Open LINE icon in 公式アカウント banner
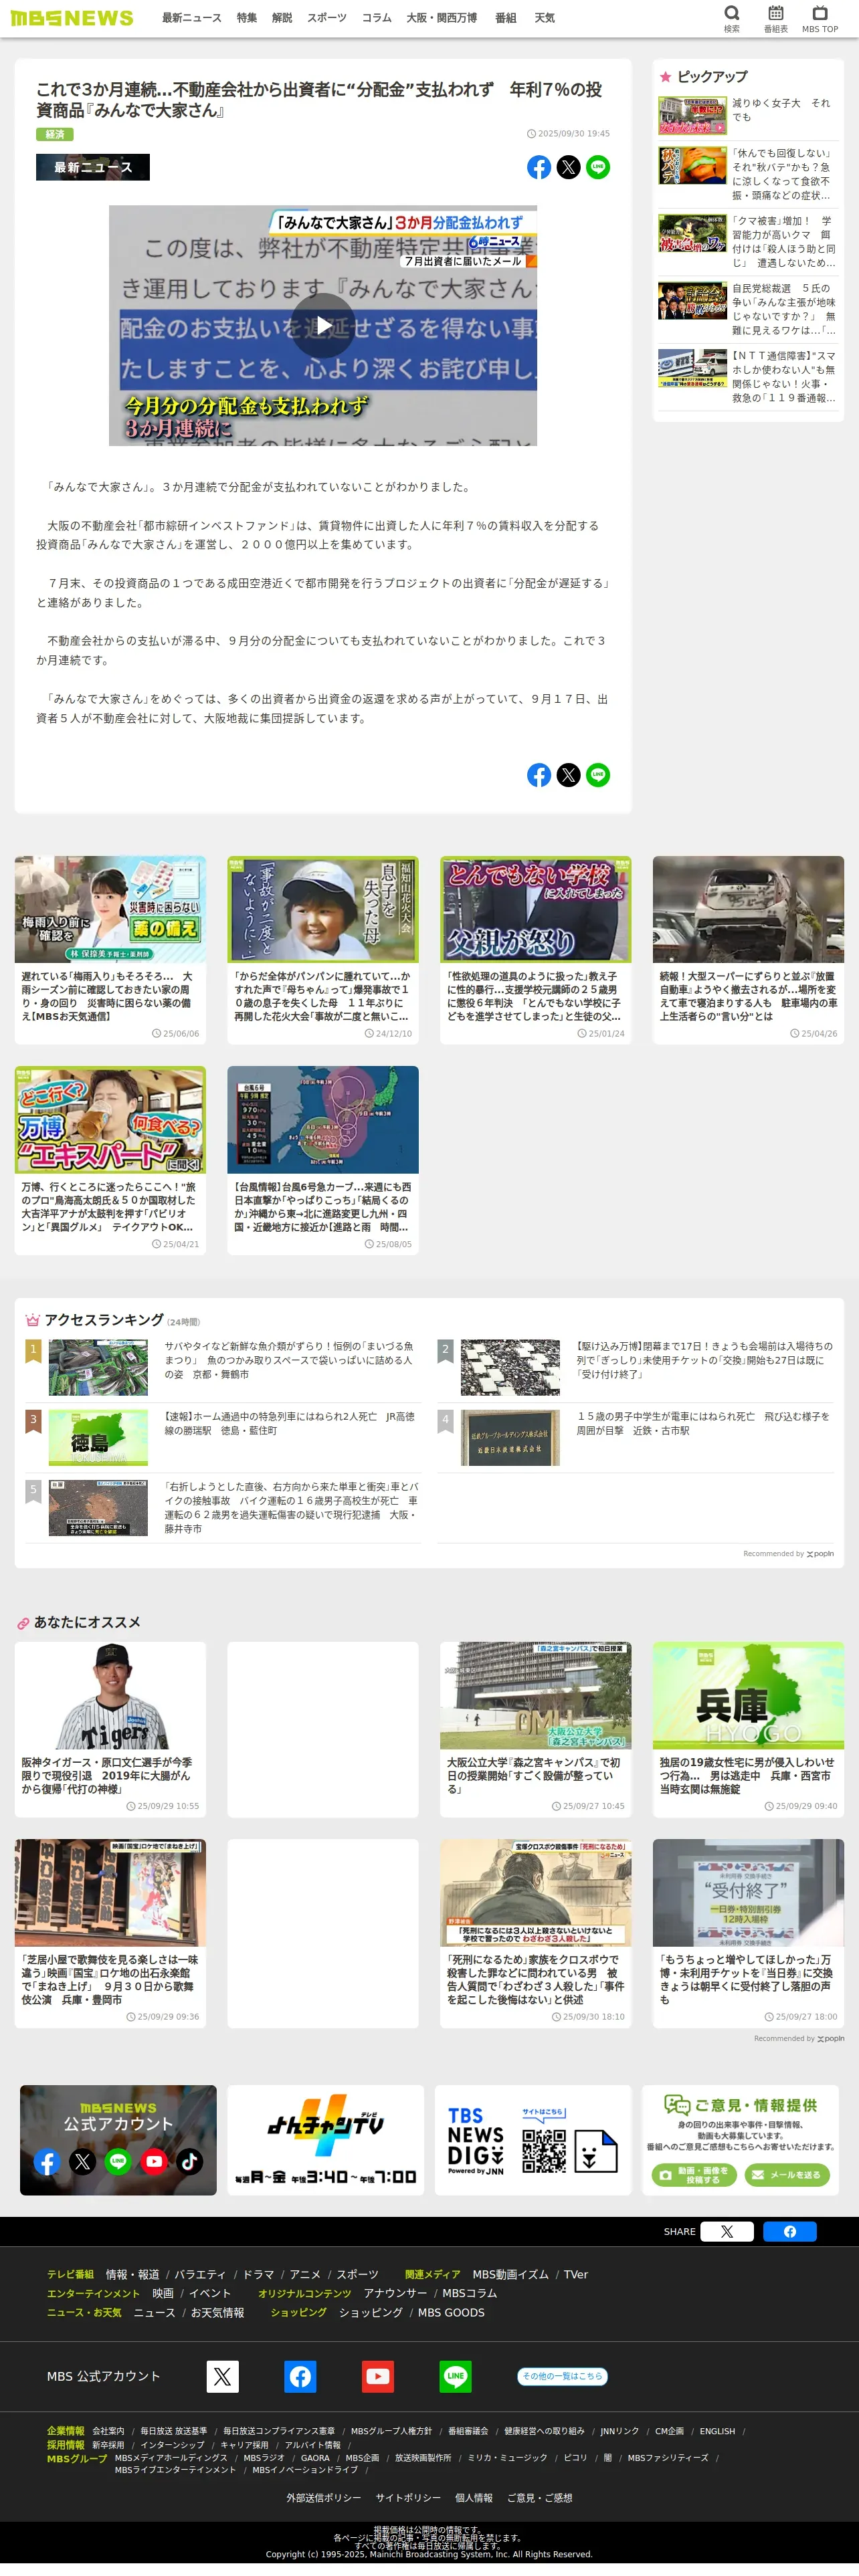Image resolution: width=859 pixels, height=2576 pixels. pyautogui.click(x=118, y=2162)
